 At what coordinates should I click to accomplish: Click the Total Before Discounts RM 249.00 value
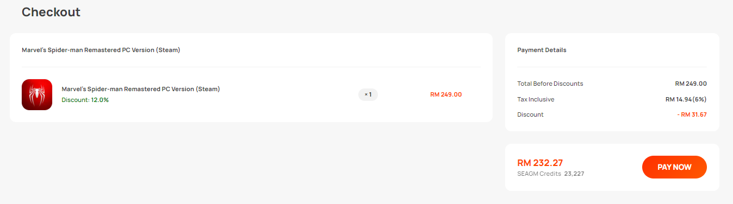(691, 84)
